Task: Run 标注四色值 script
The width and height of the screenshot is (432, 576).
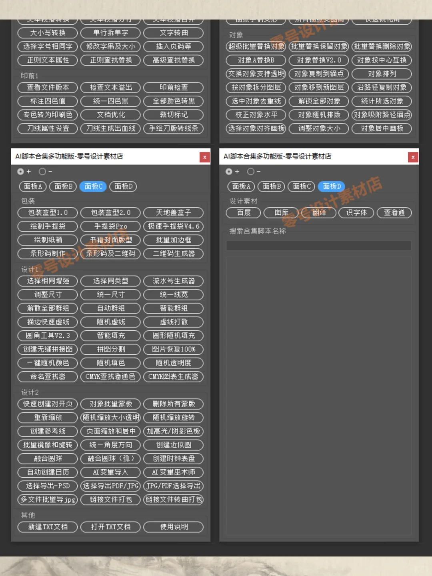Action: [x=48, y=101]
